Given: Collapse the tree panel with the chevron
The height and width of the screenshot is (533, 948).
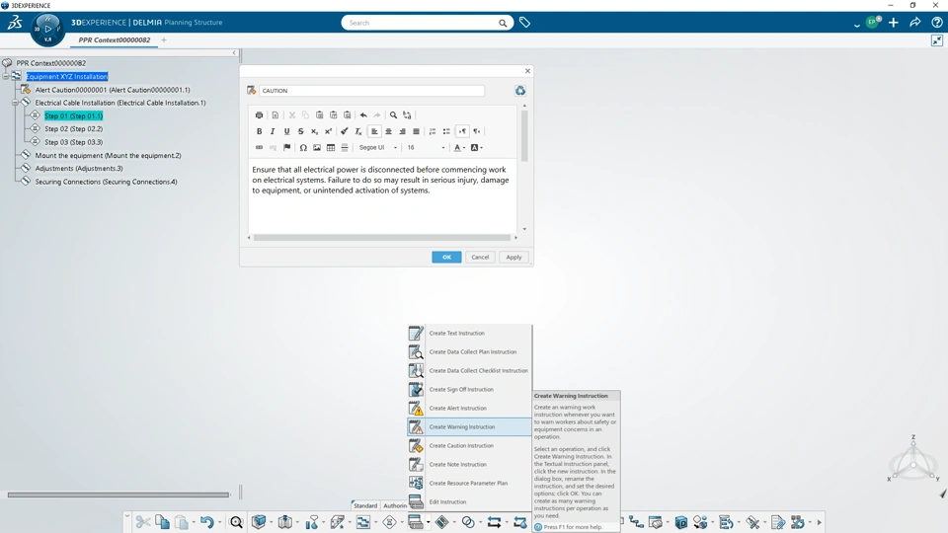Looking at the screenshot, I should point(235,53).
